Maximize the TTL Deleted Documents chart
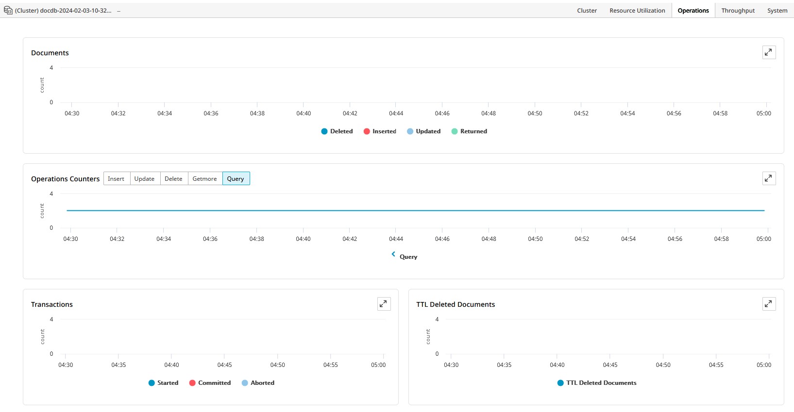 point(769,304)
